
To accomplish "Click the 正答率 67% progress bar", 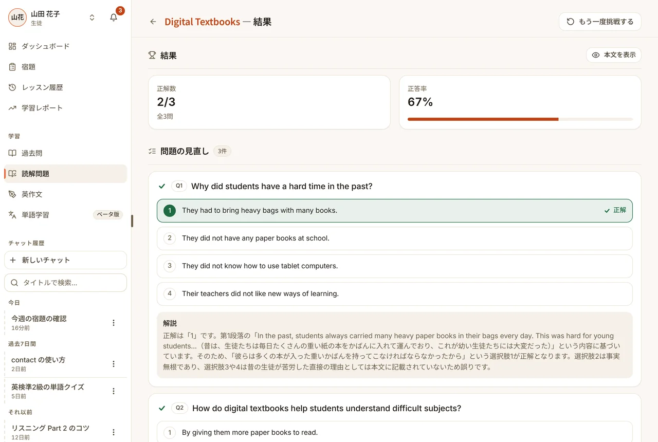I will pyautogui.click(x=520, y=119).
